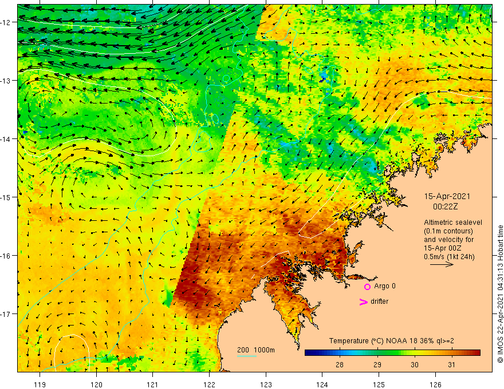The image size is (504, 389).
Task: Click the IMOS copyright timestamp text
Action: point(500,294)
